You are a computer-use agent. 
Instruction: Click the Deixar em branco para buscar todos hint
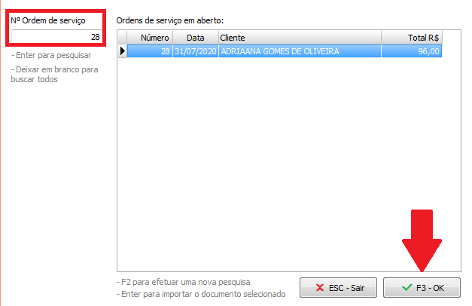[54, 74]
